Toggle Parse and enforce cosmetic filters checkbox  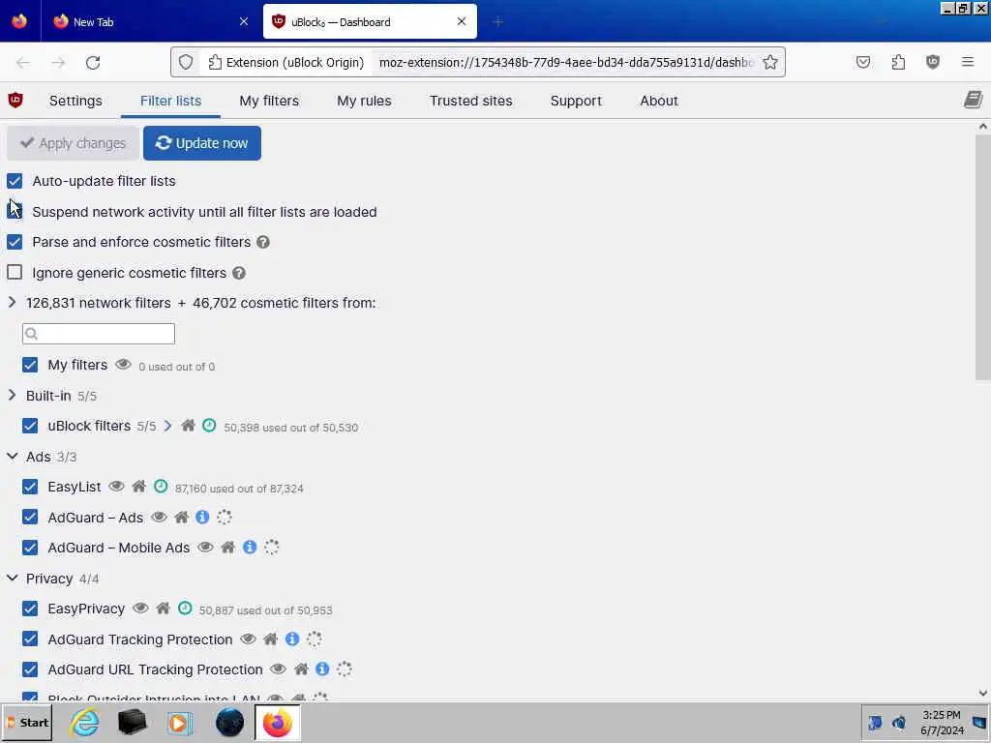click(15, 242)
